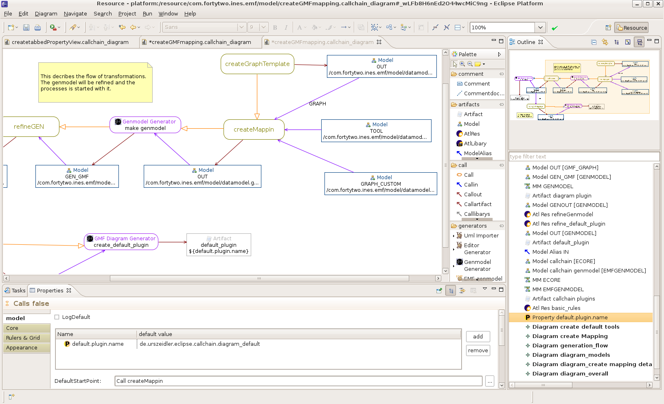Click the palette Zoom Out tool
Screen dimensions: 664x404
click(470, 64)
